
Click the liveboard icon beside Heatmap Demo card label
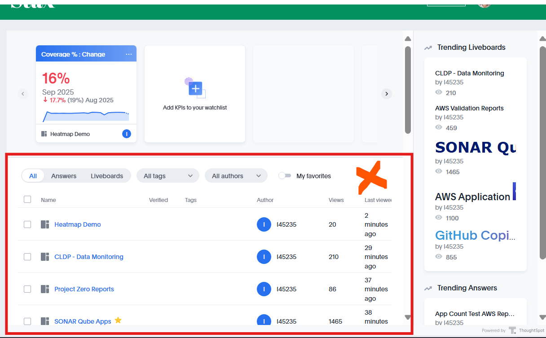[44, 134]
